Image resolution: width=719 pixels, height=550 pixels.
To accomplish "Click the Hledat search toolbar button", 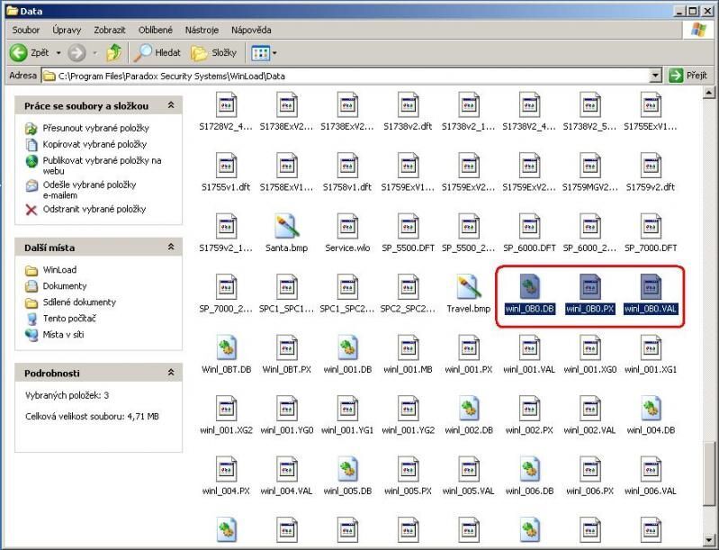I will (x=157, y=53).
